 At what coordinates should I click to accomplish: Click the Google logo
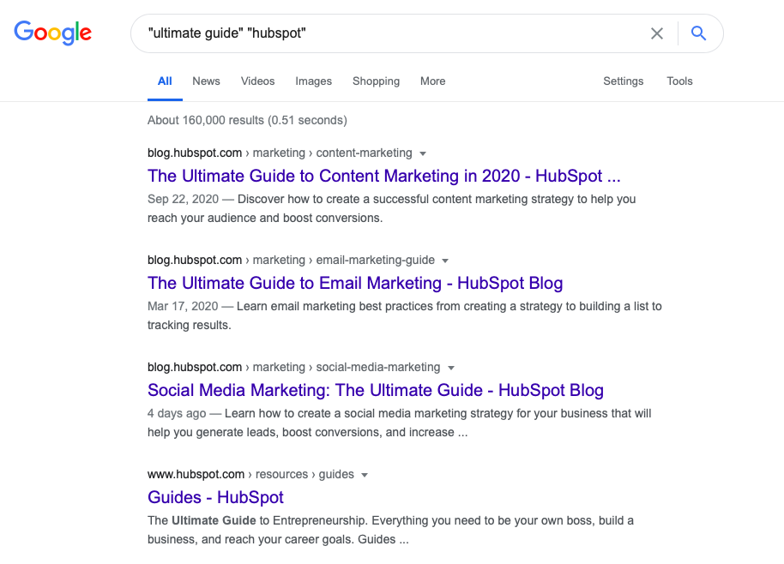53,33
